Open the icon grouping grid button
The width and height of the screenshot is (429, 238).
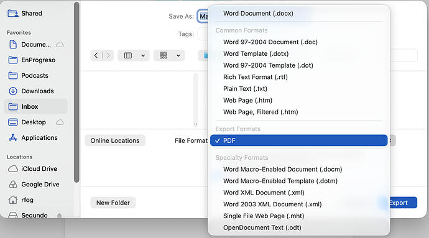(x=164, y=55)
